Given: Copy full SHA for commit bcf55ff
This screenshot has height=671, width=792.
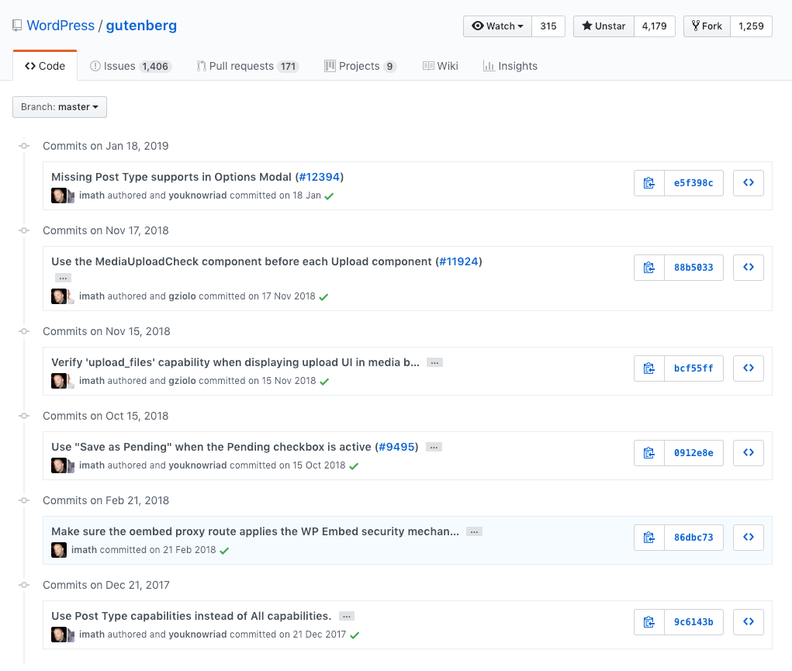Looking at the screenshot, I should [x=649, y=368].
